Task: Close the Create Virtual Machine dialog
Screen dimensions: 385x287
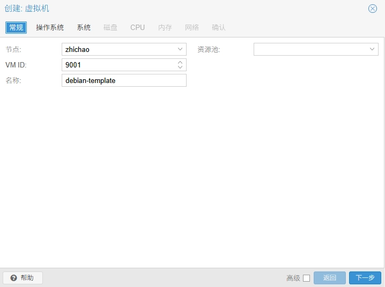Action: click(x=373, y=9)
